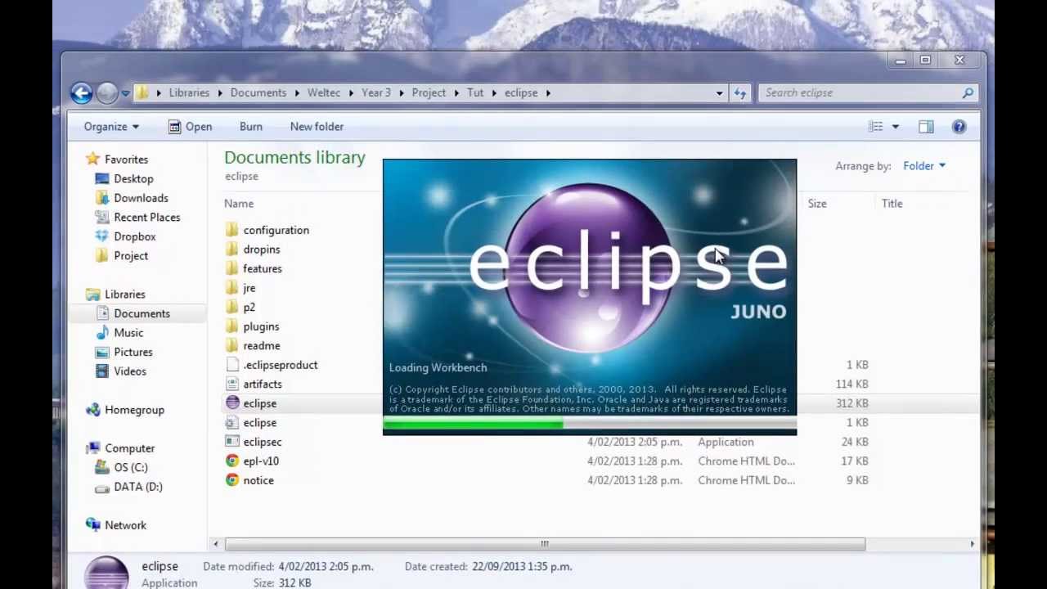
Task: Sort by the Size column header
Action: pos(817,204)
